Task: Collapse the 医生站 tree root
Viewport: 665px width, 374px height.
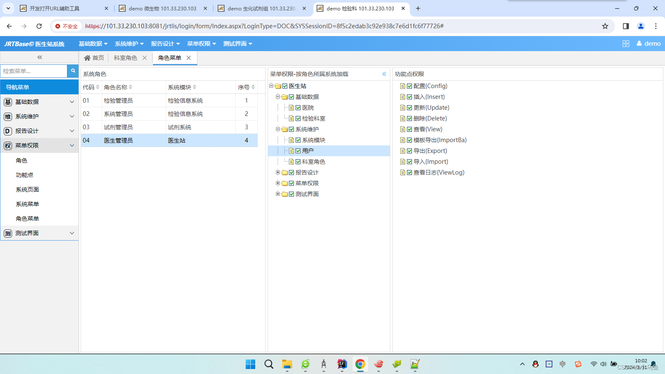Action: coord(271,86)
